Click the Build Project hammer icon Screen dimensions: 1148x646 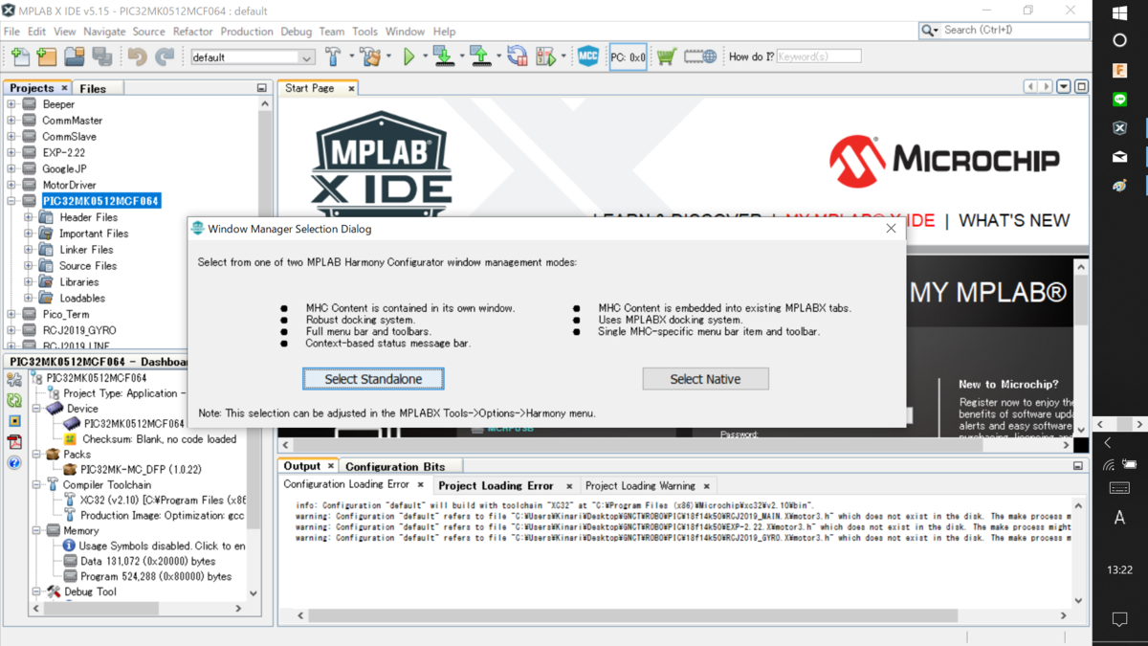tap(333, 57)
